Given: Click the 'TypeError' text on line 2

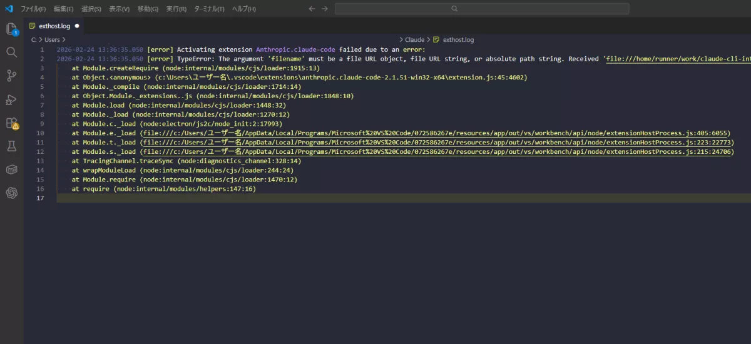Looking at the screenshot, I should tap(195, 59).
